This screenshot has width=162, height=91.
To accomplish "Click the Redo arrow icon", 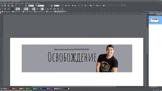I will pyautogui.click(x=22, y=6).
